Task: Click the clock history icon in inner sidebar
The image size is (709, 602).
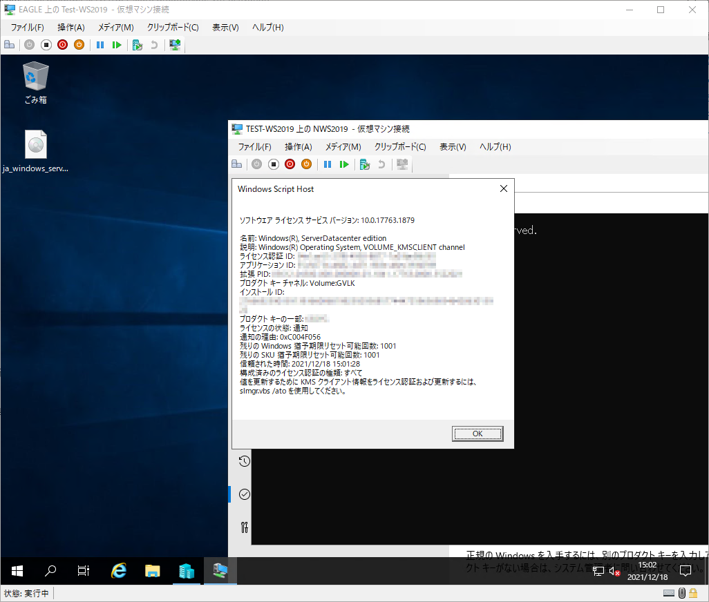Action: [x=244, y=461]
